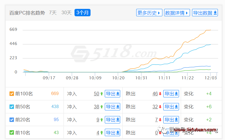Export 前20名 跌出 data
Viewport: 225px width, 140px height.
171,120
